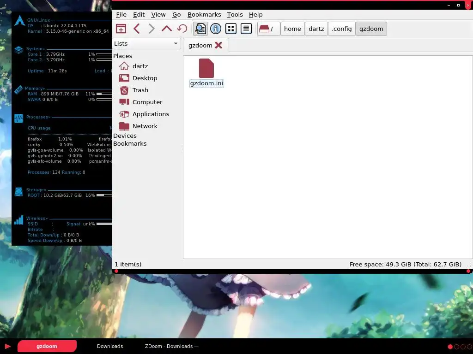Open the Bookmarks menu
Screen dimensions: 473x354
[x=204, y=14]
